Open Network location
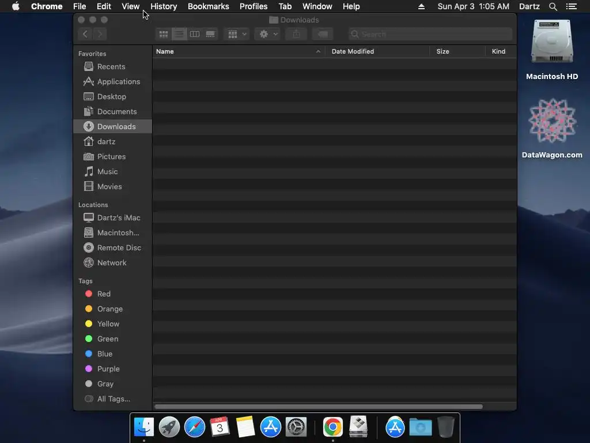The image size is (590, 443). [x=112, y=263]
